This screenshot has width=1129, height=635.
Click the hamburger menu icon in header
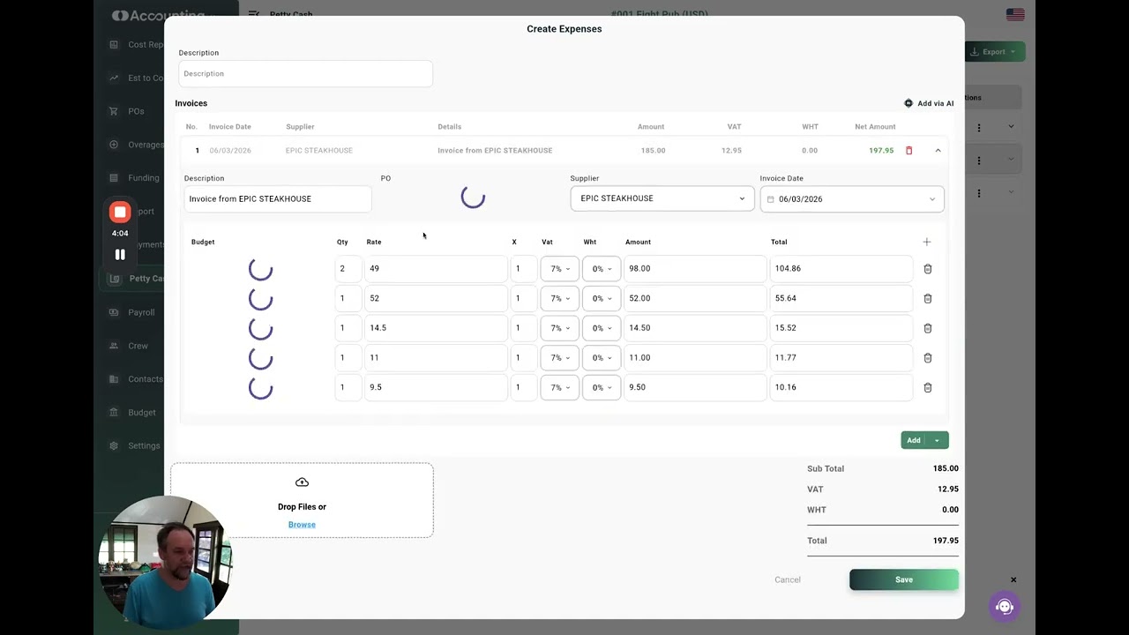[254, 14]
